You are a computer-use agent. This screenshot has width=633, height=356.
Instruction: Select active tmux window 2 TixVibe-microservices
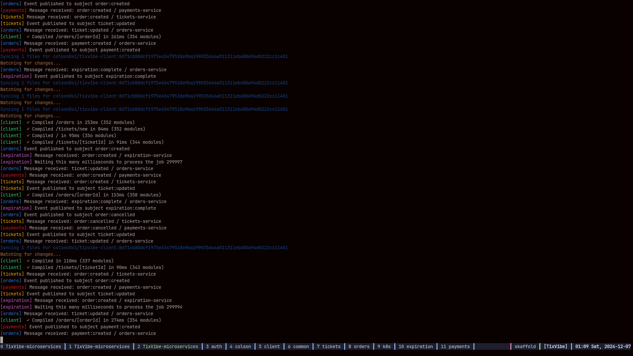click(168, 346)
